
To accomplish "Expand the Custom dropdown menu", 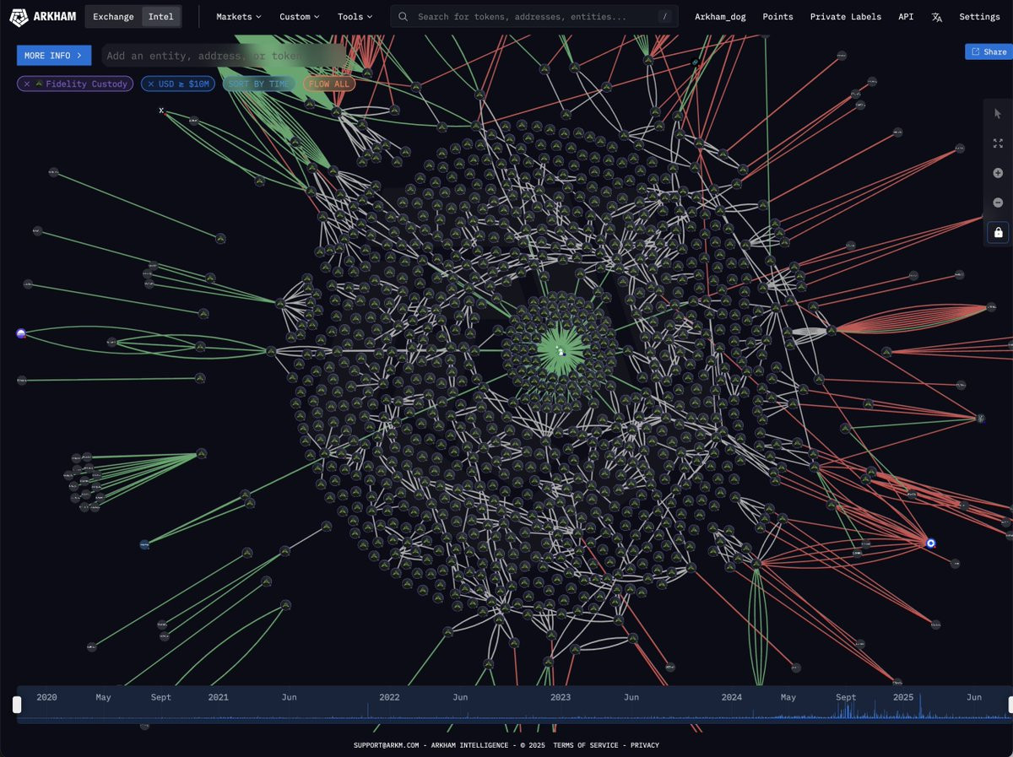I will (x=300, y=17).
